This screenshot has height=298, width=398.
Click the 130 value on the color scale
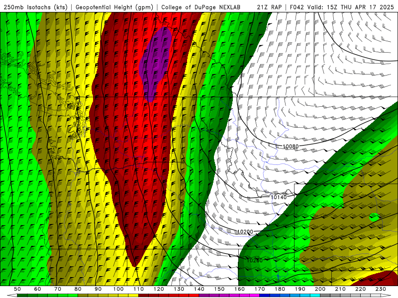[179, 289]
